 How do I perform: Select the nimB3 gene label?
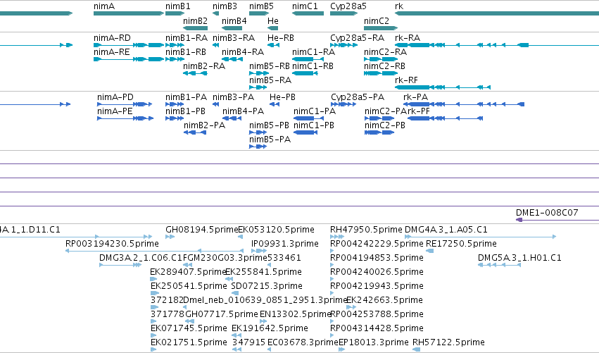coord(225,6)
